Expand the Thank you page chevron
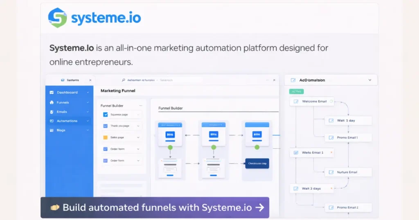The height and width of the screenshot is (220, 419). pos(138,126)
